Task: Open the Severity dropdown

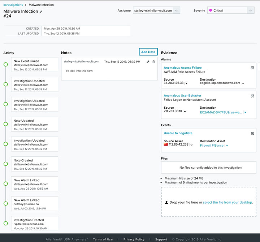Action: pyautogui.click(x=231, y=10)
